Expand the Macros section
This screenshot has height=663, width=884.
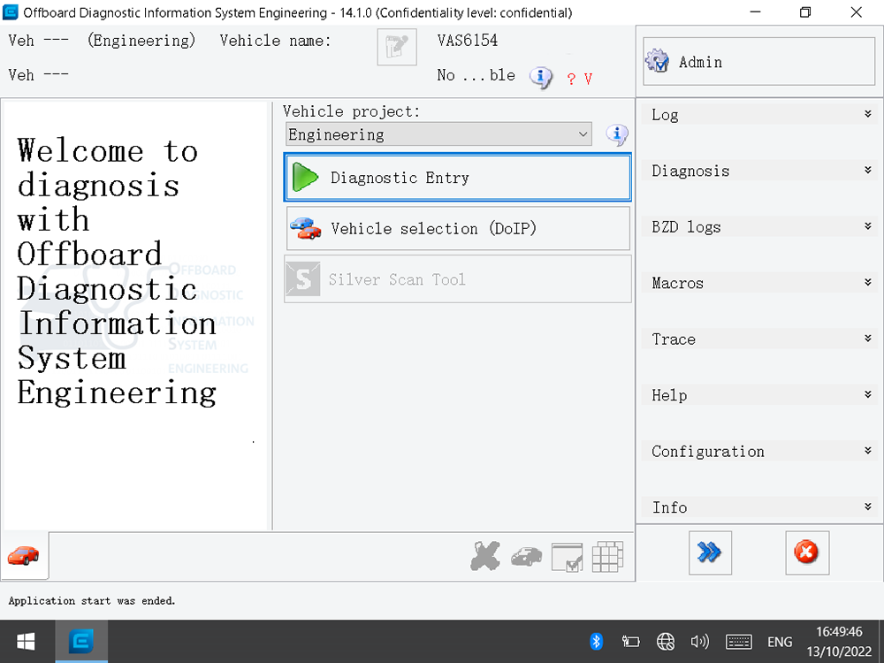pos(758,283)
